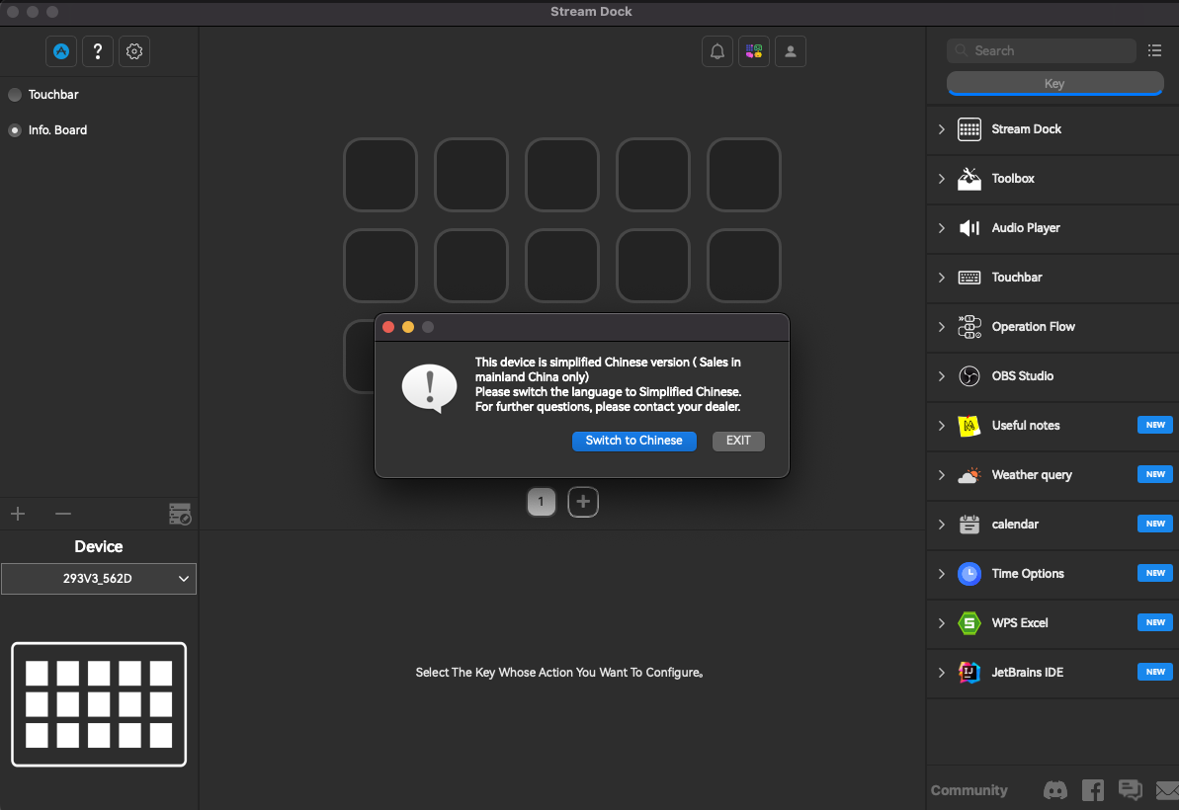This screenshot has width=1179, height=810.
Task: Select the top-left key slot in grid
Action: (380, 174)
